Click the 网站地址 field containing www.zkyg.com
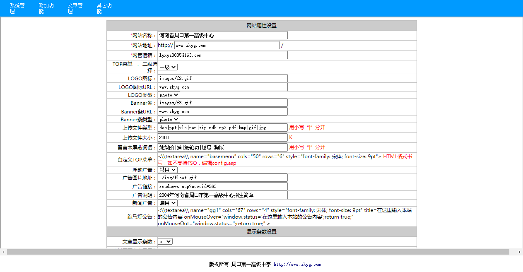Viewport: 523px width, 272px height. pyautogui.click(x=227, y=45)
